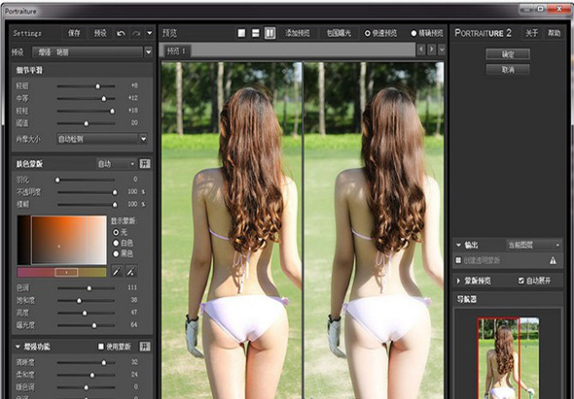Toggle the 增强功能 section on/off button
The width and height of the screenshot is (574, 399).
pyautogui.click(x=145, y=347)
